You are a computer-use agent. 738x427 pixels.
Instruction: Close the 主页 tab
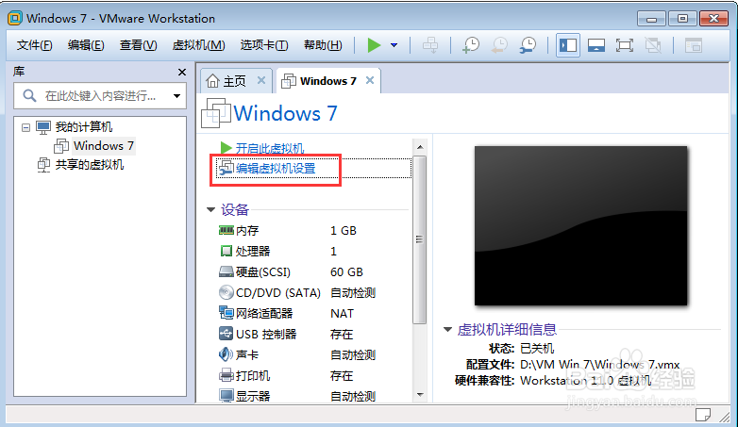pos(261,80)
